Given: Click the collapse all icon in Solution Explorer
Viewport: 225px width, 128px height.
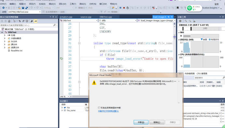Looking at the screenshot, I should coord(23,21).
